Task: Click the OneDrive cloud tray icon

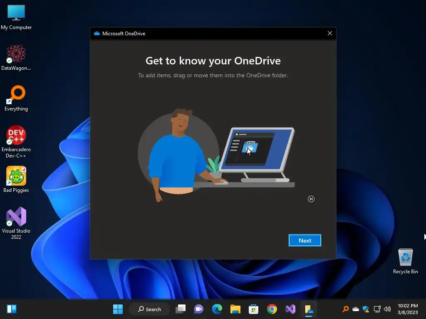Action: 356,309
